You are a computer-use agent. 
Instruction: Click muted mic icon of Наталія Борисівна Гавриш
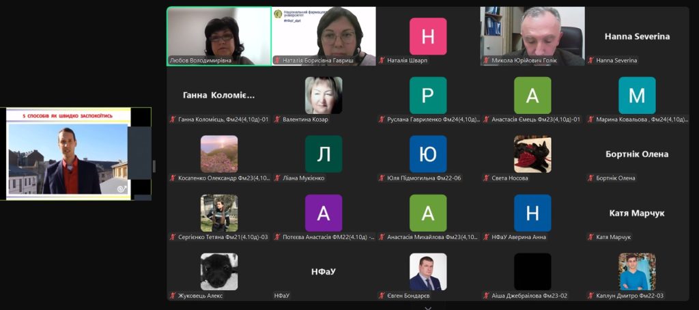pyautogui.click(x=277, y=60)
